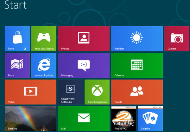Open the Calendar tile
The width and height of the screenshot is (190, 132).
tap(136, 65)
